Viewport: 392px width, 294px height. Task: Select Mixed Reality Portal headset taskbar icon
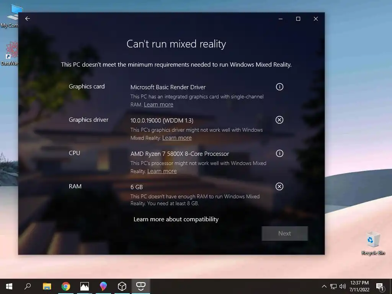[141, 286]
